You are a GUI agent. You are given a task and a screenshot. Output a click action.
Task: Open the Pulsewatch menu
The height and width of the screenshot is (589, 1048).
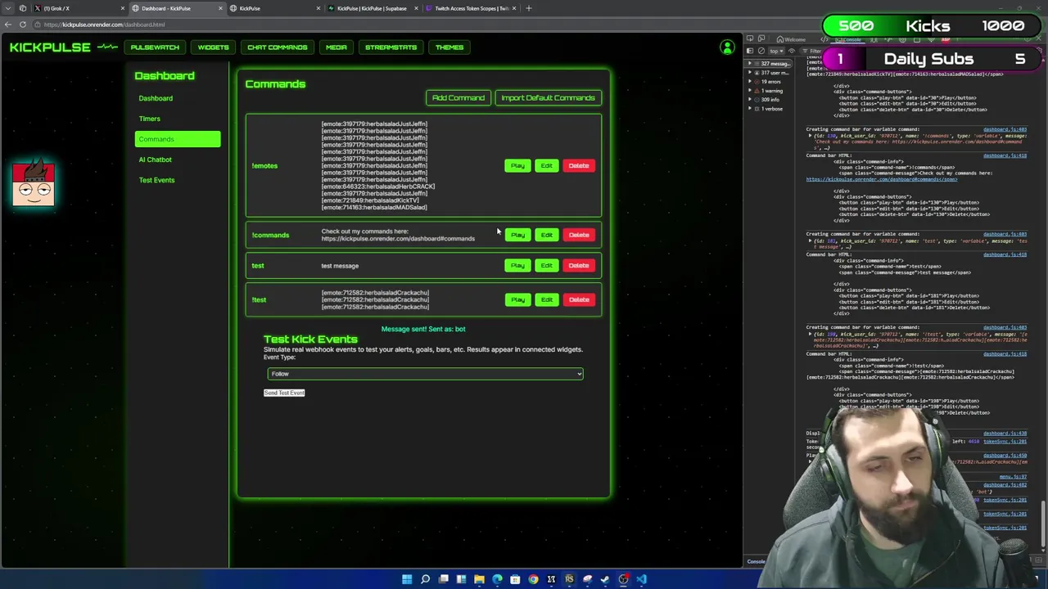155,47
